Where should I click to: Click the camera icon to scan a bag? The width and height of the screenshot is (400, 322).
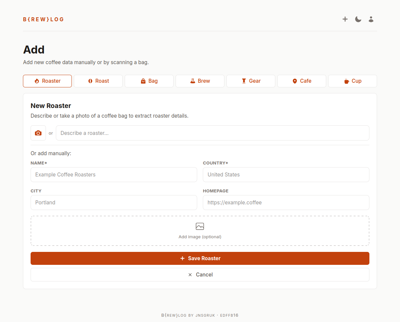pos(38,133)
